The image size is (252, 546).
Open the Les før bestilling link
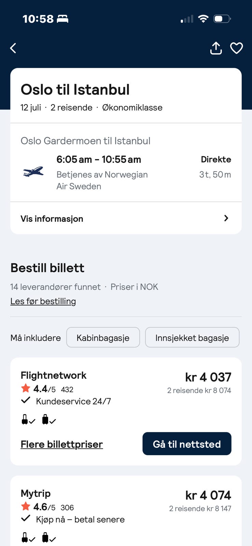[x=43, y=301]
